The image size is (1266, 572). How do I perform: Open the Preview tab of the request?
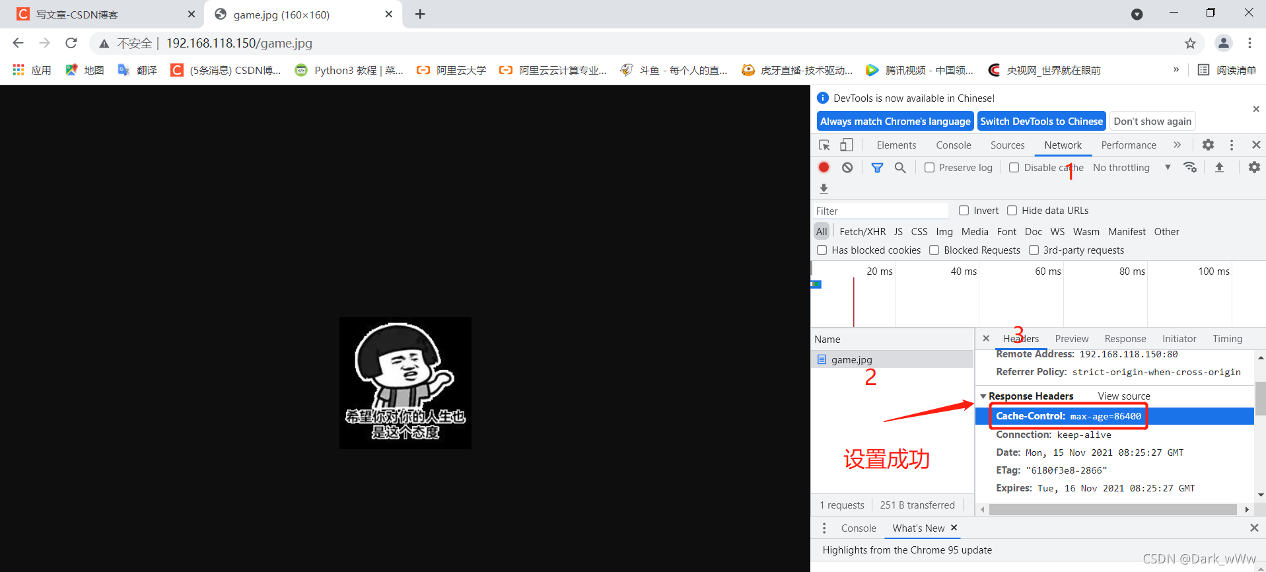(1072, 339)
